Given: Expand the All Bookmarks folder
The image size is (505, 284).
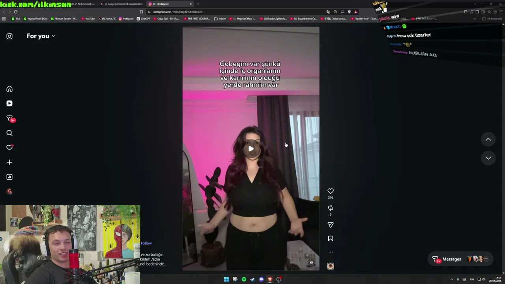Looking at the screenshot, I should pyautogui.click(x=493, y=19).
